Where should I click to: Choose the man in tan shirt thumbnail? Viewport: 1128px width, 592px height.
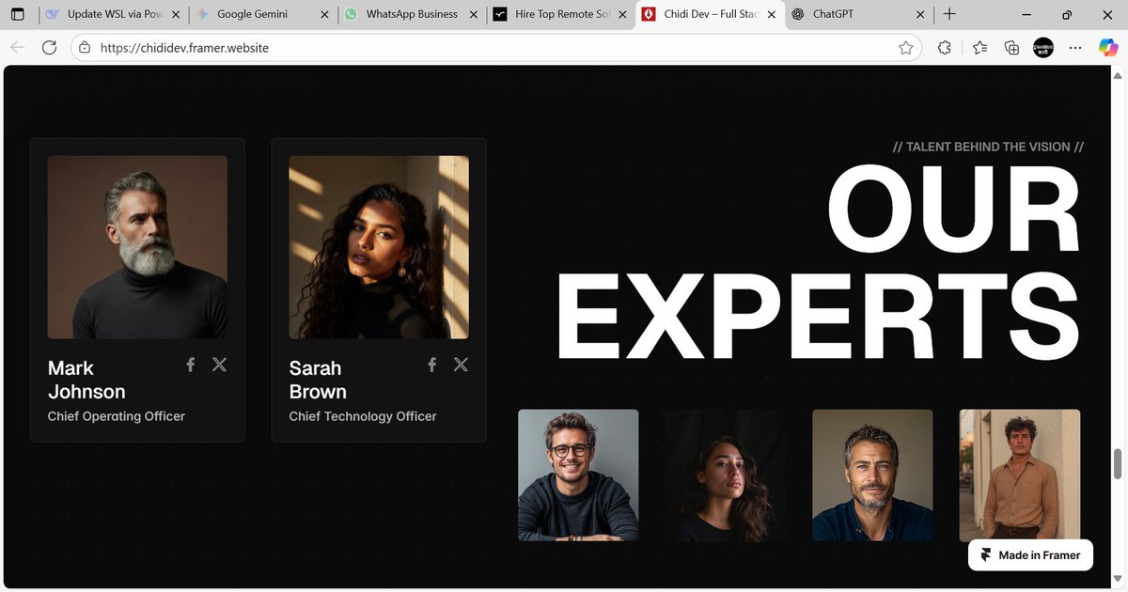click(1020, 475)
